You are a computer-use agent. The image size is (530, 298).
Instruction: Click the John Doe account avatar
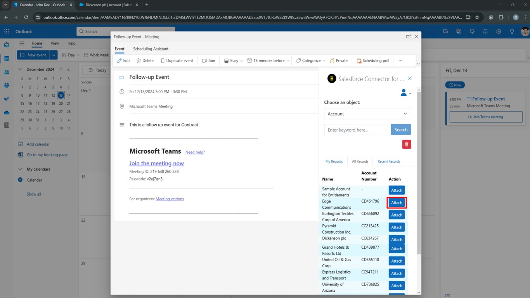[x=525, y=31]
